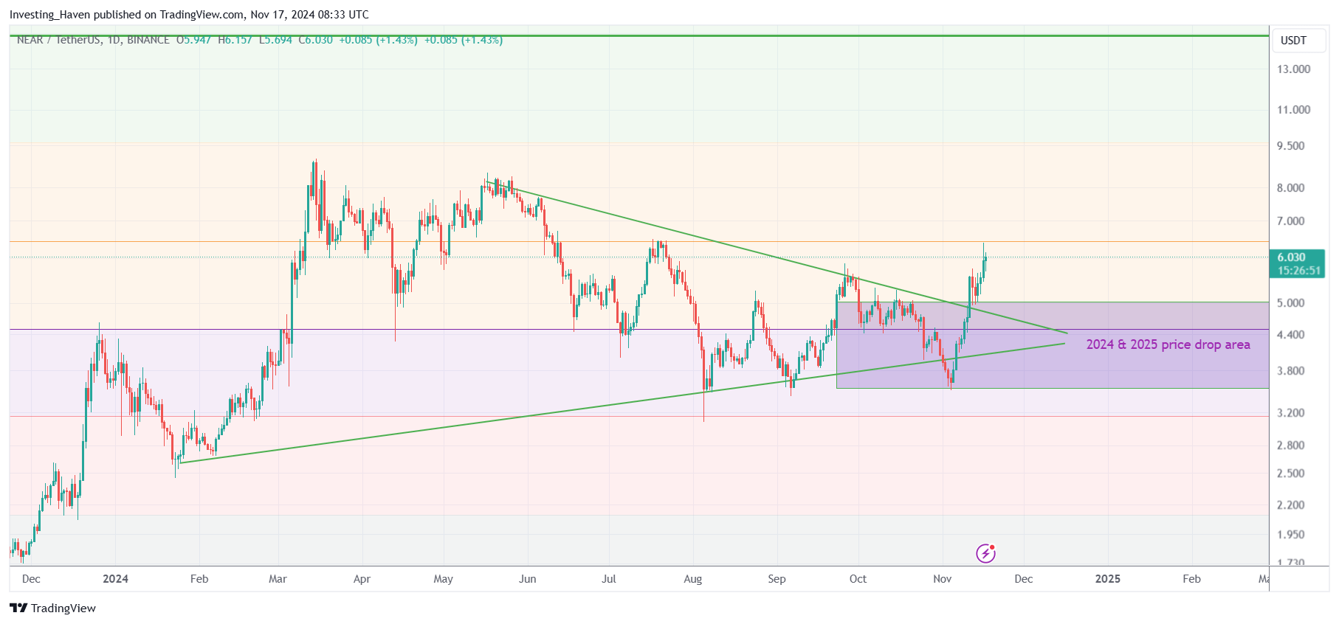Click the 4.400 price axis label
This screenshot has width=1339, height=624.
[x=1291, y=335]
